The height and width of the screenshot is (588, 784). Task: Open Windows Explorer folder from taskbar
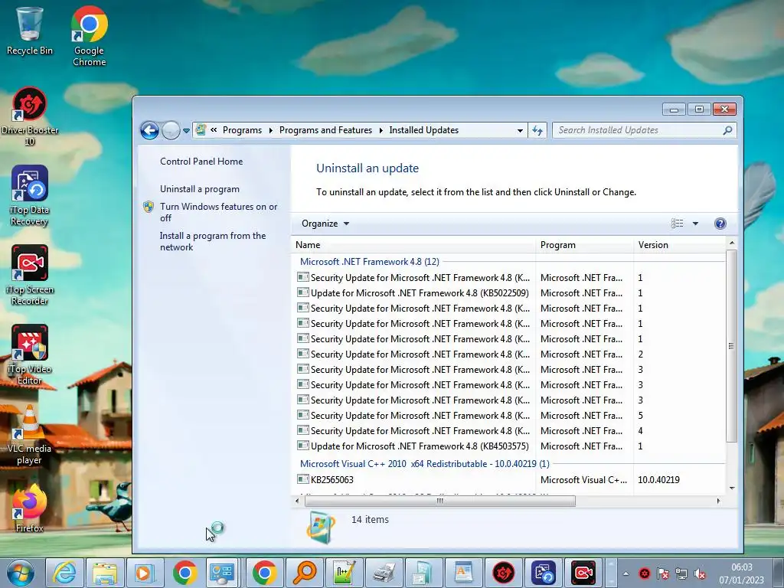[104, 573]
